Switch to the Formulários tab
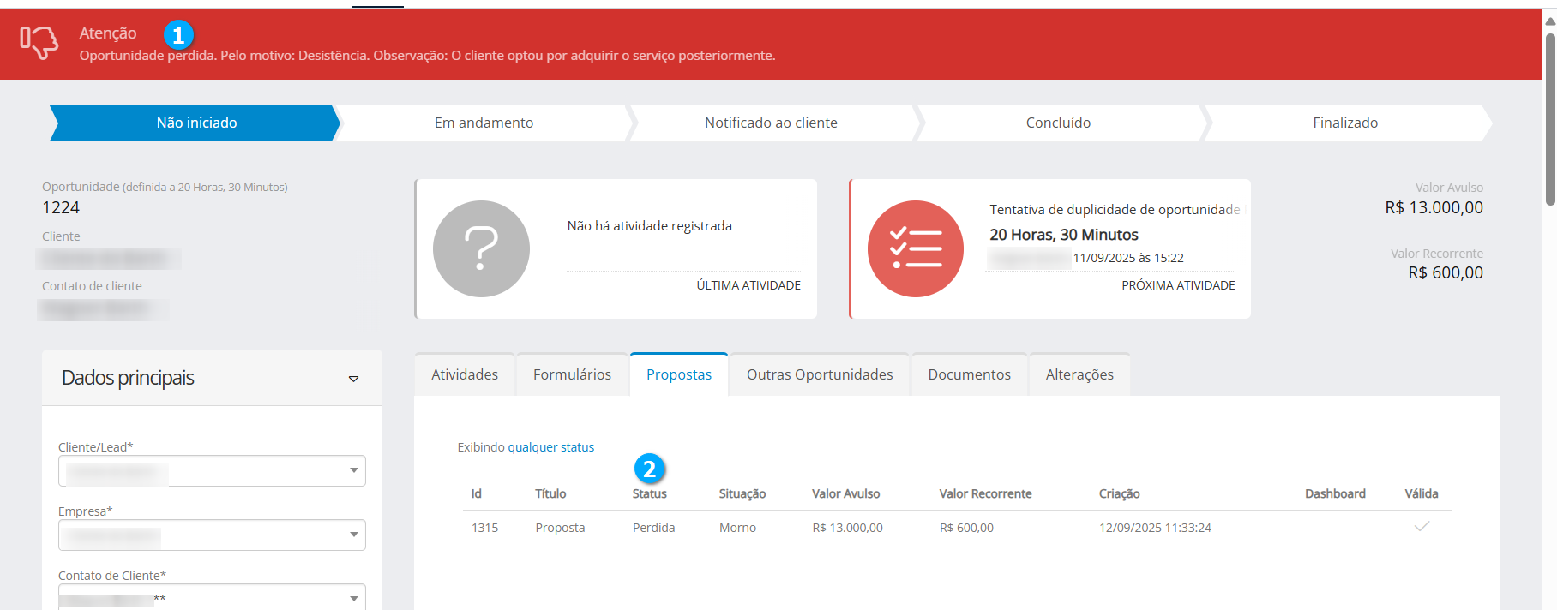This screenshot has height=610, width=1557. coord(572,374)
